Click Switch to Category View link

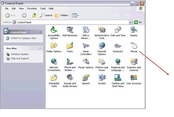(x=23, y=38)
